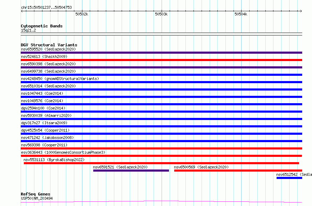The width and height of the screenshot is (312, 206).
Task: Click the Cytogenetic Bands track title
Action: pos(41,26)
